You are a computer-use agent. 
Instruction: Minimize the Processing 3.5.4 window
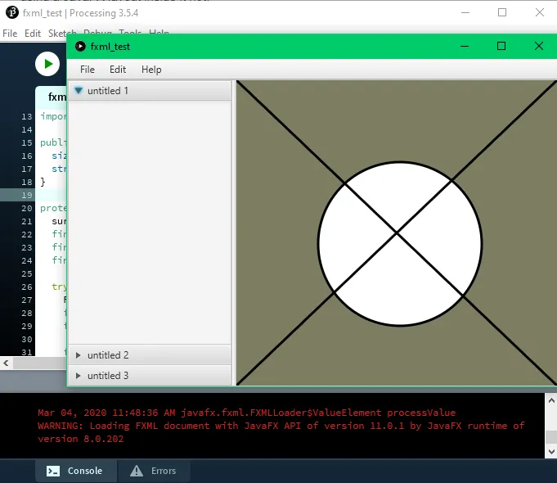point(465,13)
